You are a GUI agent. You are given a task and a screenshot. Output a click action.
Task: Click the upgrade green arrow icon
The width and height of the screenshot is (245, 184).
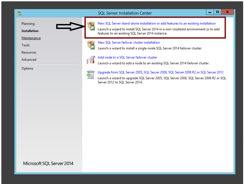pos(91,75)
